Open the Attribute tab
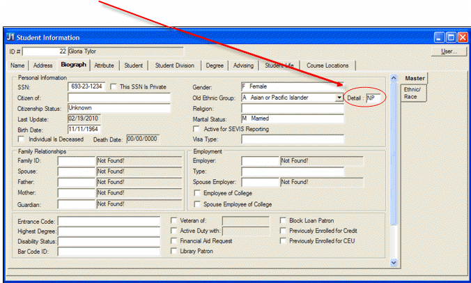The height and width of the screenshot is (283, 471). click(104, 66)
